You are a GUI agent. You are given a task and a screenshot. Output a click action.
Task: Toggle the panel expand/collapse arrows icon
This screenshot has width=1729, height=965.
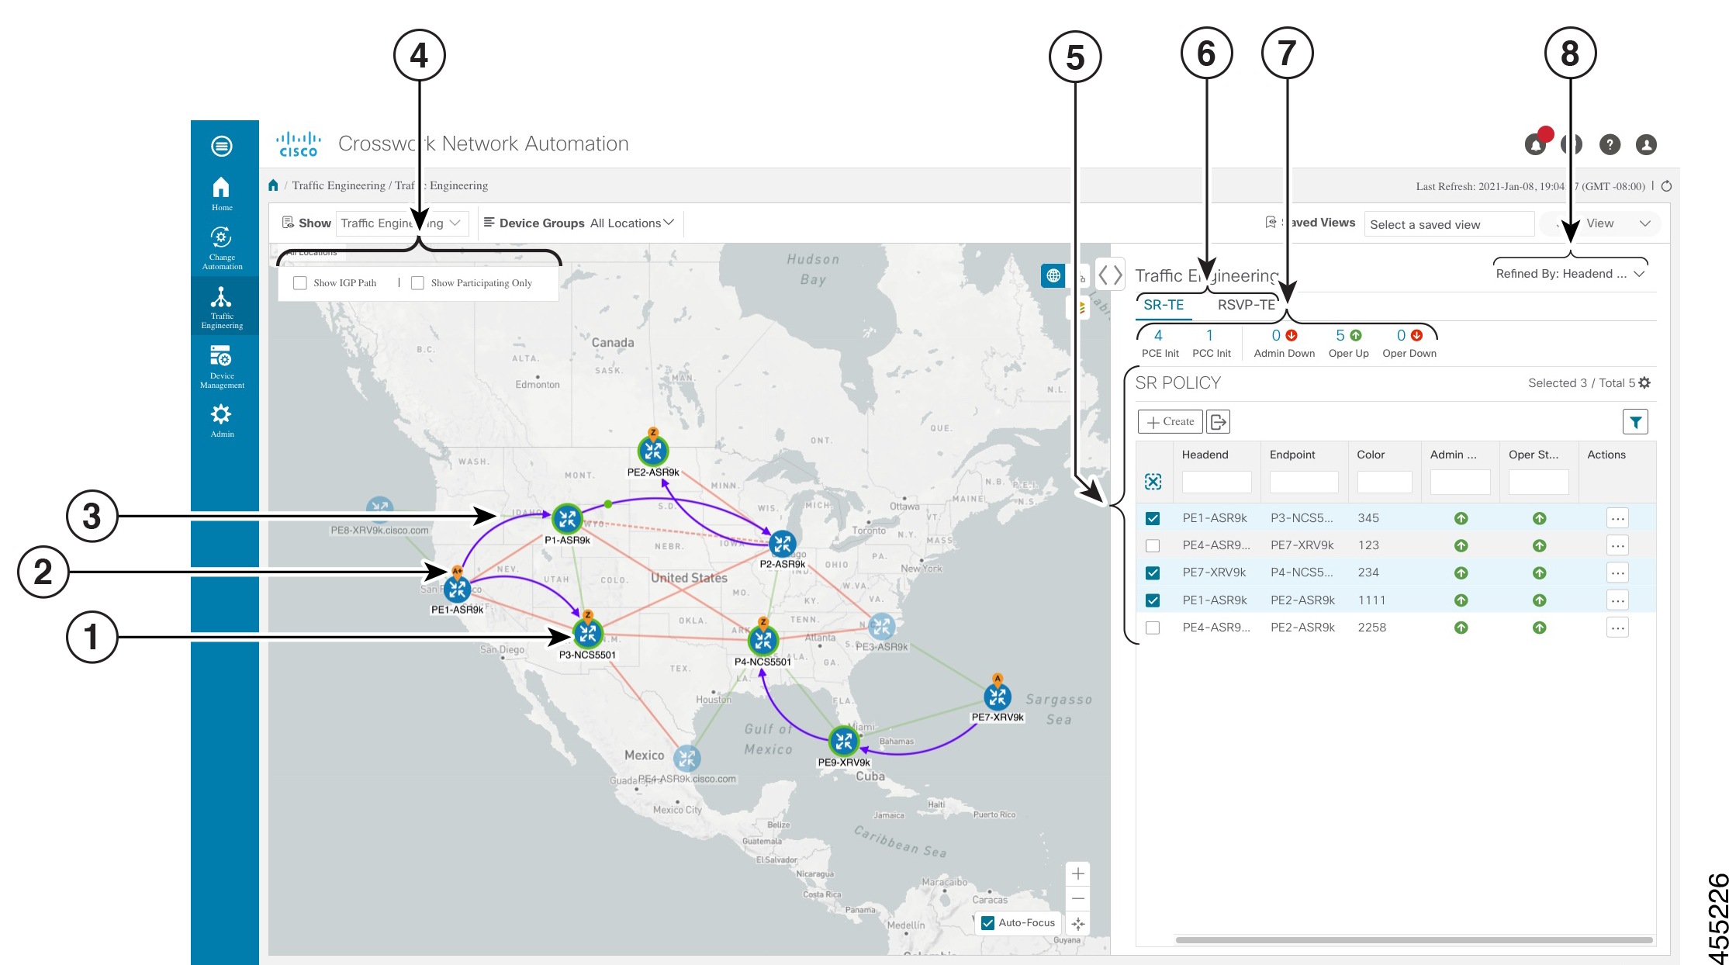[x=1110, y=275]
